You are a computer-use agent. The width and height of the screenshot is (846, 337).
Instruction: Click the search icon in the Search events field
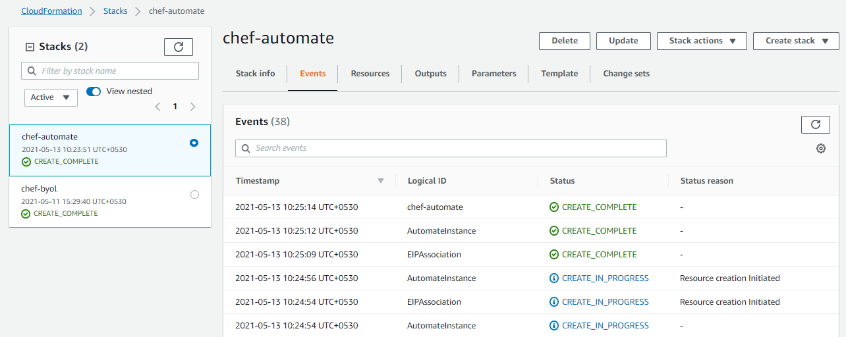246,148
